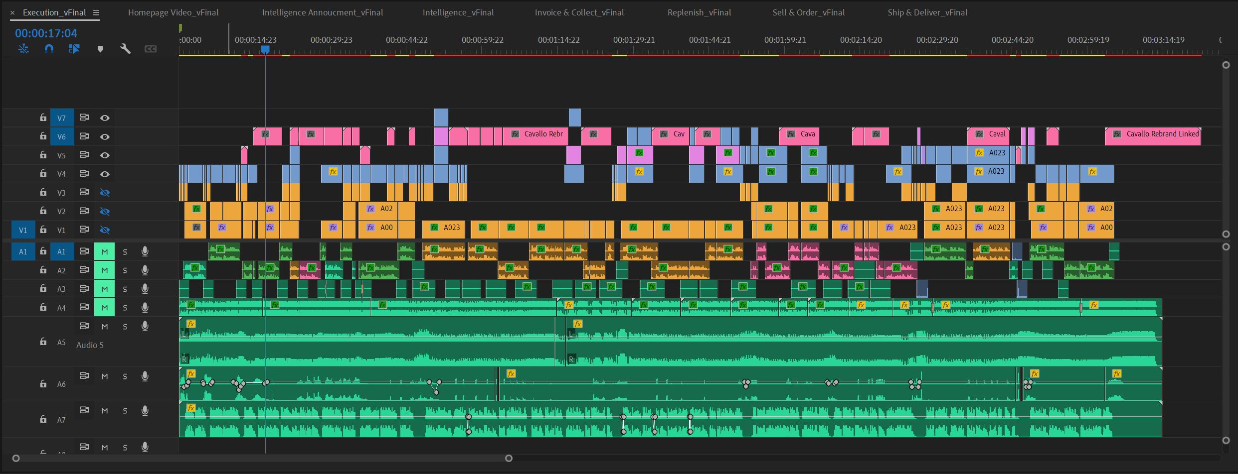Toggle the Snap magnet icon
1238x474 pixels.
point(49,49)
